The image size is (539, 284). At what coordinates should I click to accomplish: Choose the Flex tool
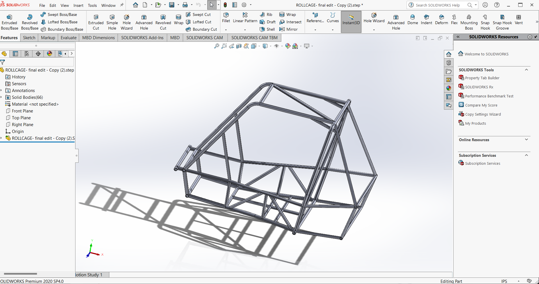click(454, 20)
